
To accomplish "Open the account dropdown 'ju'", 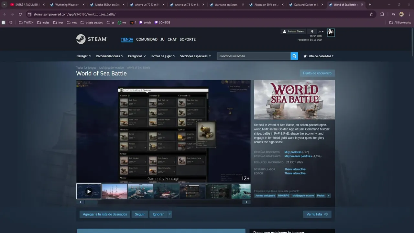I will click(321, 31).
